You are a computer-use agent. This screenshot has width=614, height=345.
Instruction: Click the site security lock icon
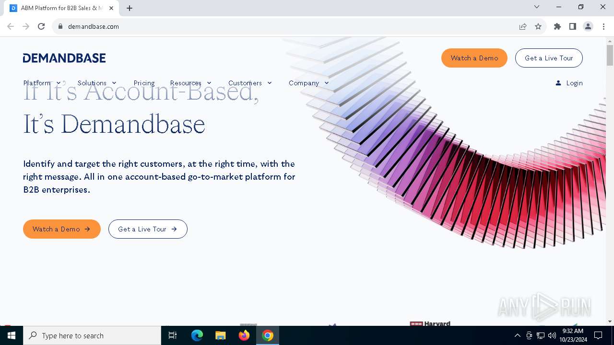point(60,26)
